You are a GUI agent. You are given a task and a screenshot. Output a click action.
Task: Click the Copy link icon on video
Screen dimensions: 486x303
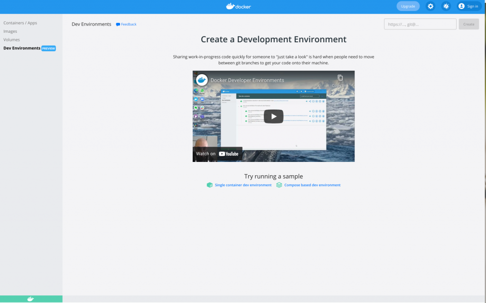click(340, 77)
